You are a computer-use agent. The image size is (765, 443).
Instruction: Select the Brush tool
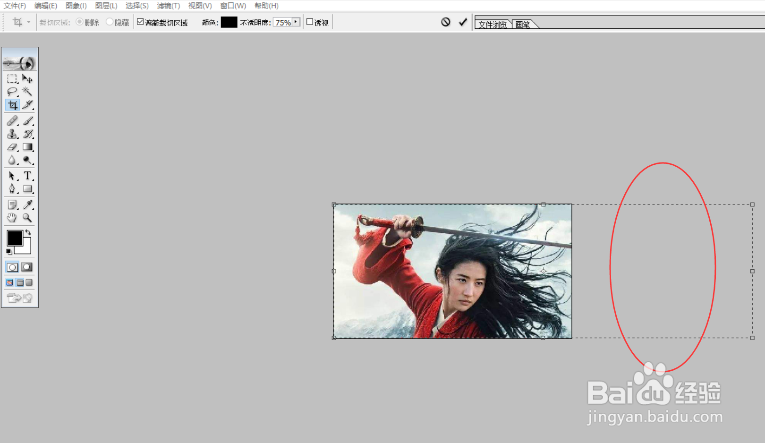tap(27, 121)
